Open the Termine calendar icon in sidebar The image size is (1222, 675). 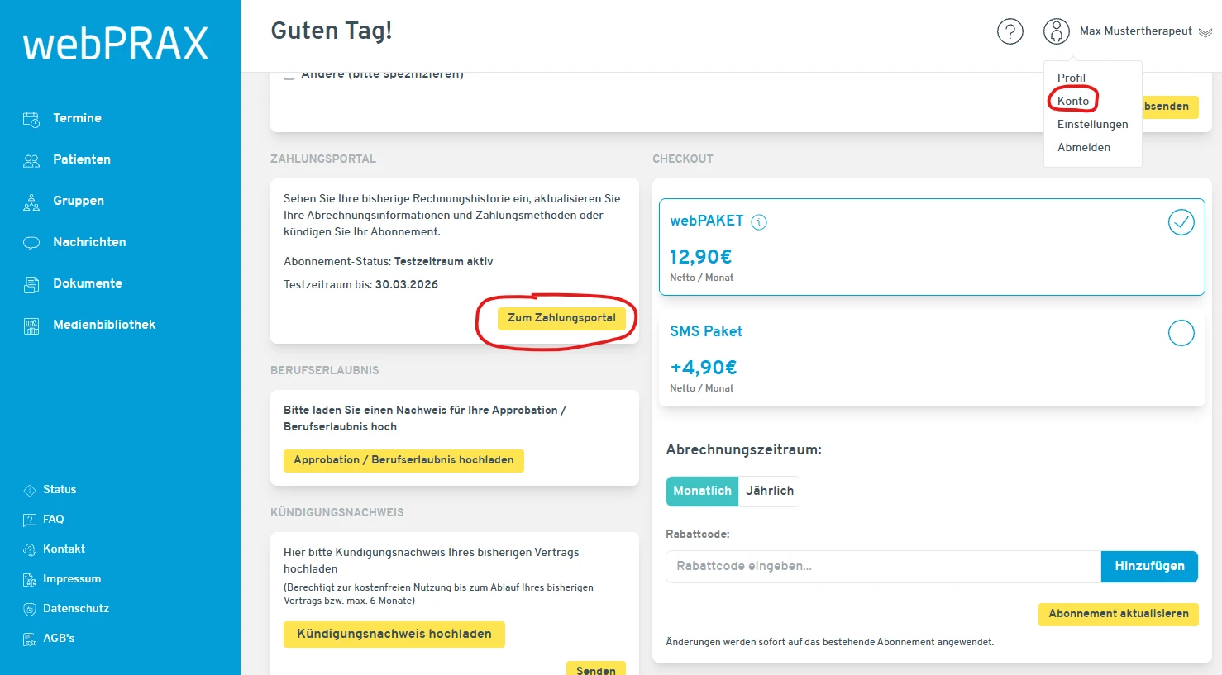31,119
